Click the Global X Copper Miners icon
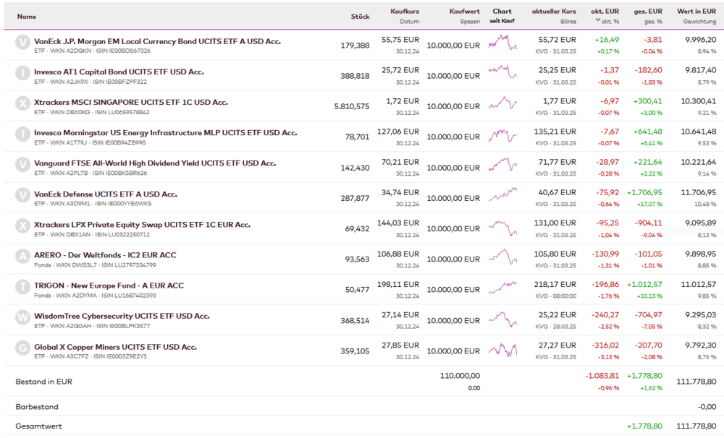 (x=22, y=348)
